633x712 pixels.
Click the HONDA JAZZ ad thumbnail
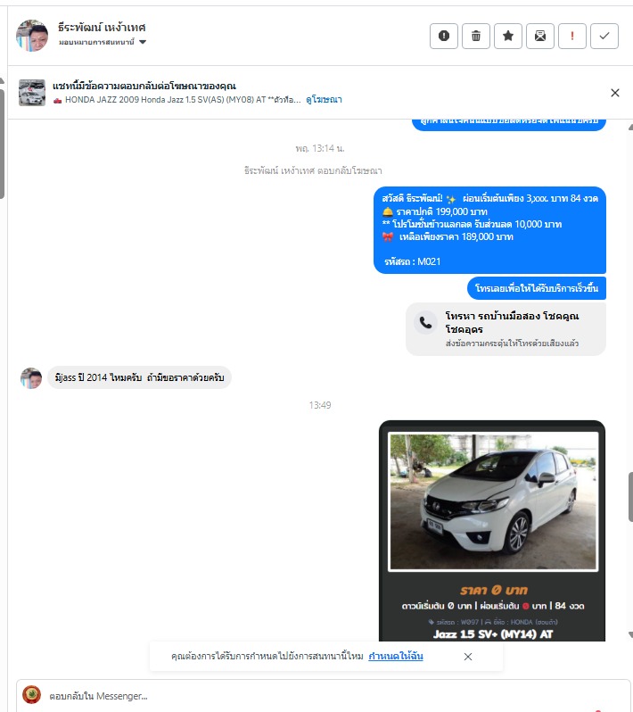tap(32, 93)
